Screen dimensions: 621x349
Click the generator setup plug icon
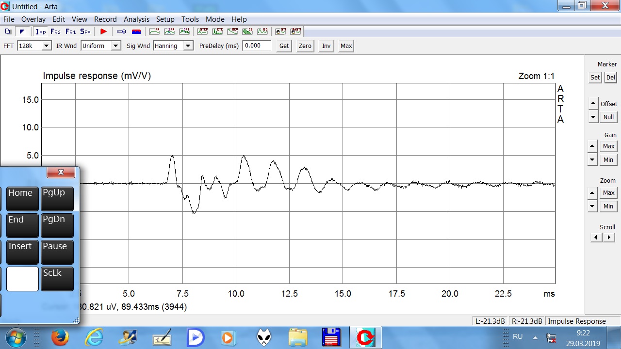point(121,32)
